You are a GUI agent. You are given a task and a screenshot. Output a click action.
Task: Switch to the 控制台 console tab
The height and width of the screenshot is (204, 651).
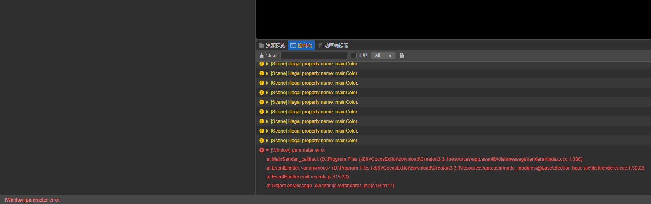click(301, 45)
